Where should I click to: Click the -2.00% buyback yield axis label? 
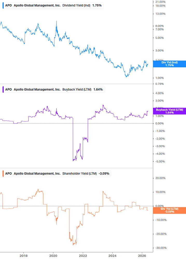tap(160, 139)
